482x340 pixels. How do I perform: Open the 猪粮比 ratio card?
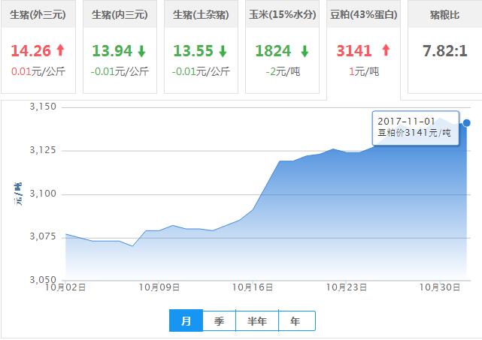[x=445, y=47]
